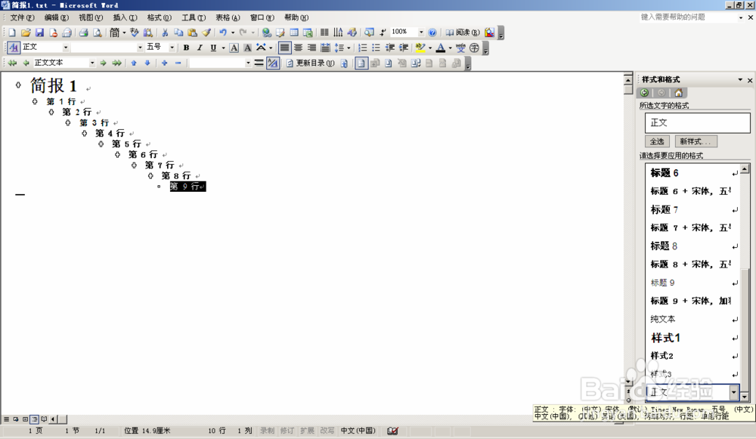This screenshot has width=756, height=439.
Task: Activate the Format Painter brush
Action: (x=206, y=32)
